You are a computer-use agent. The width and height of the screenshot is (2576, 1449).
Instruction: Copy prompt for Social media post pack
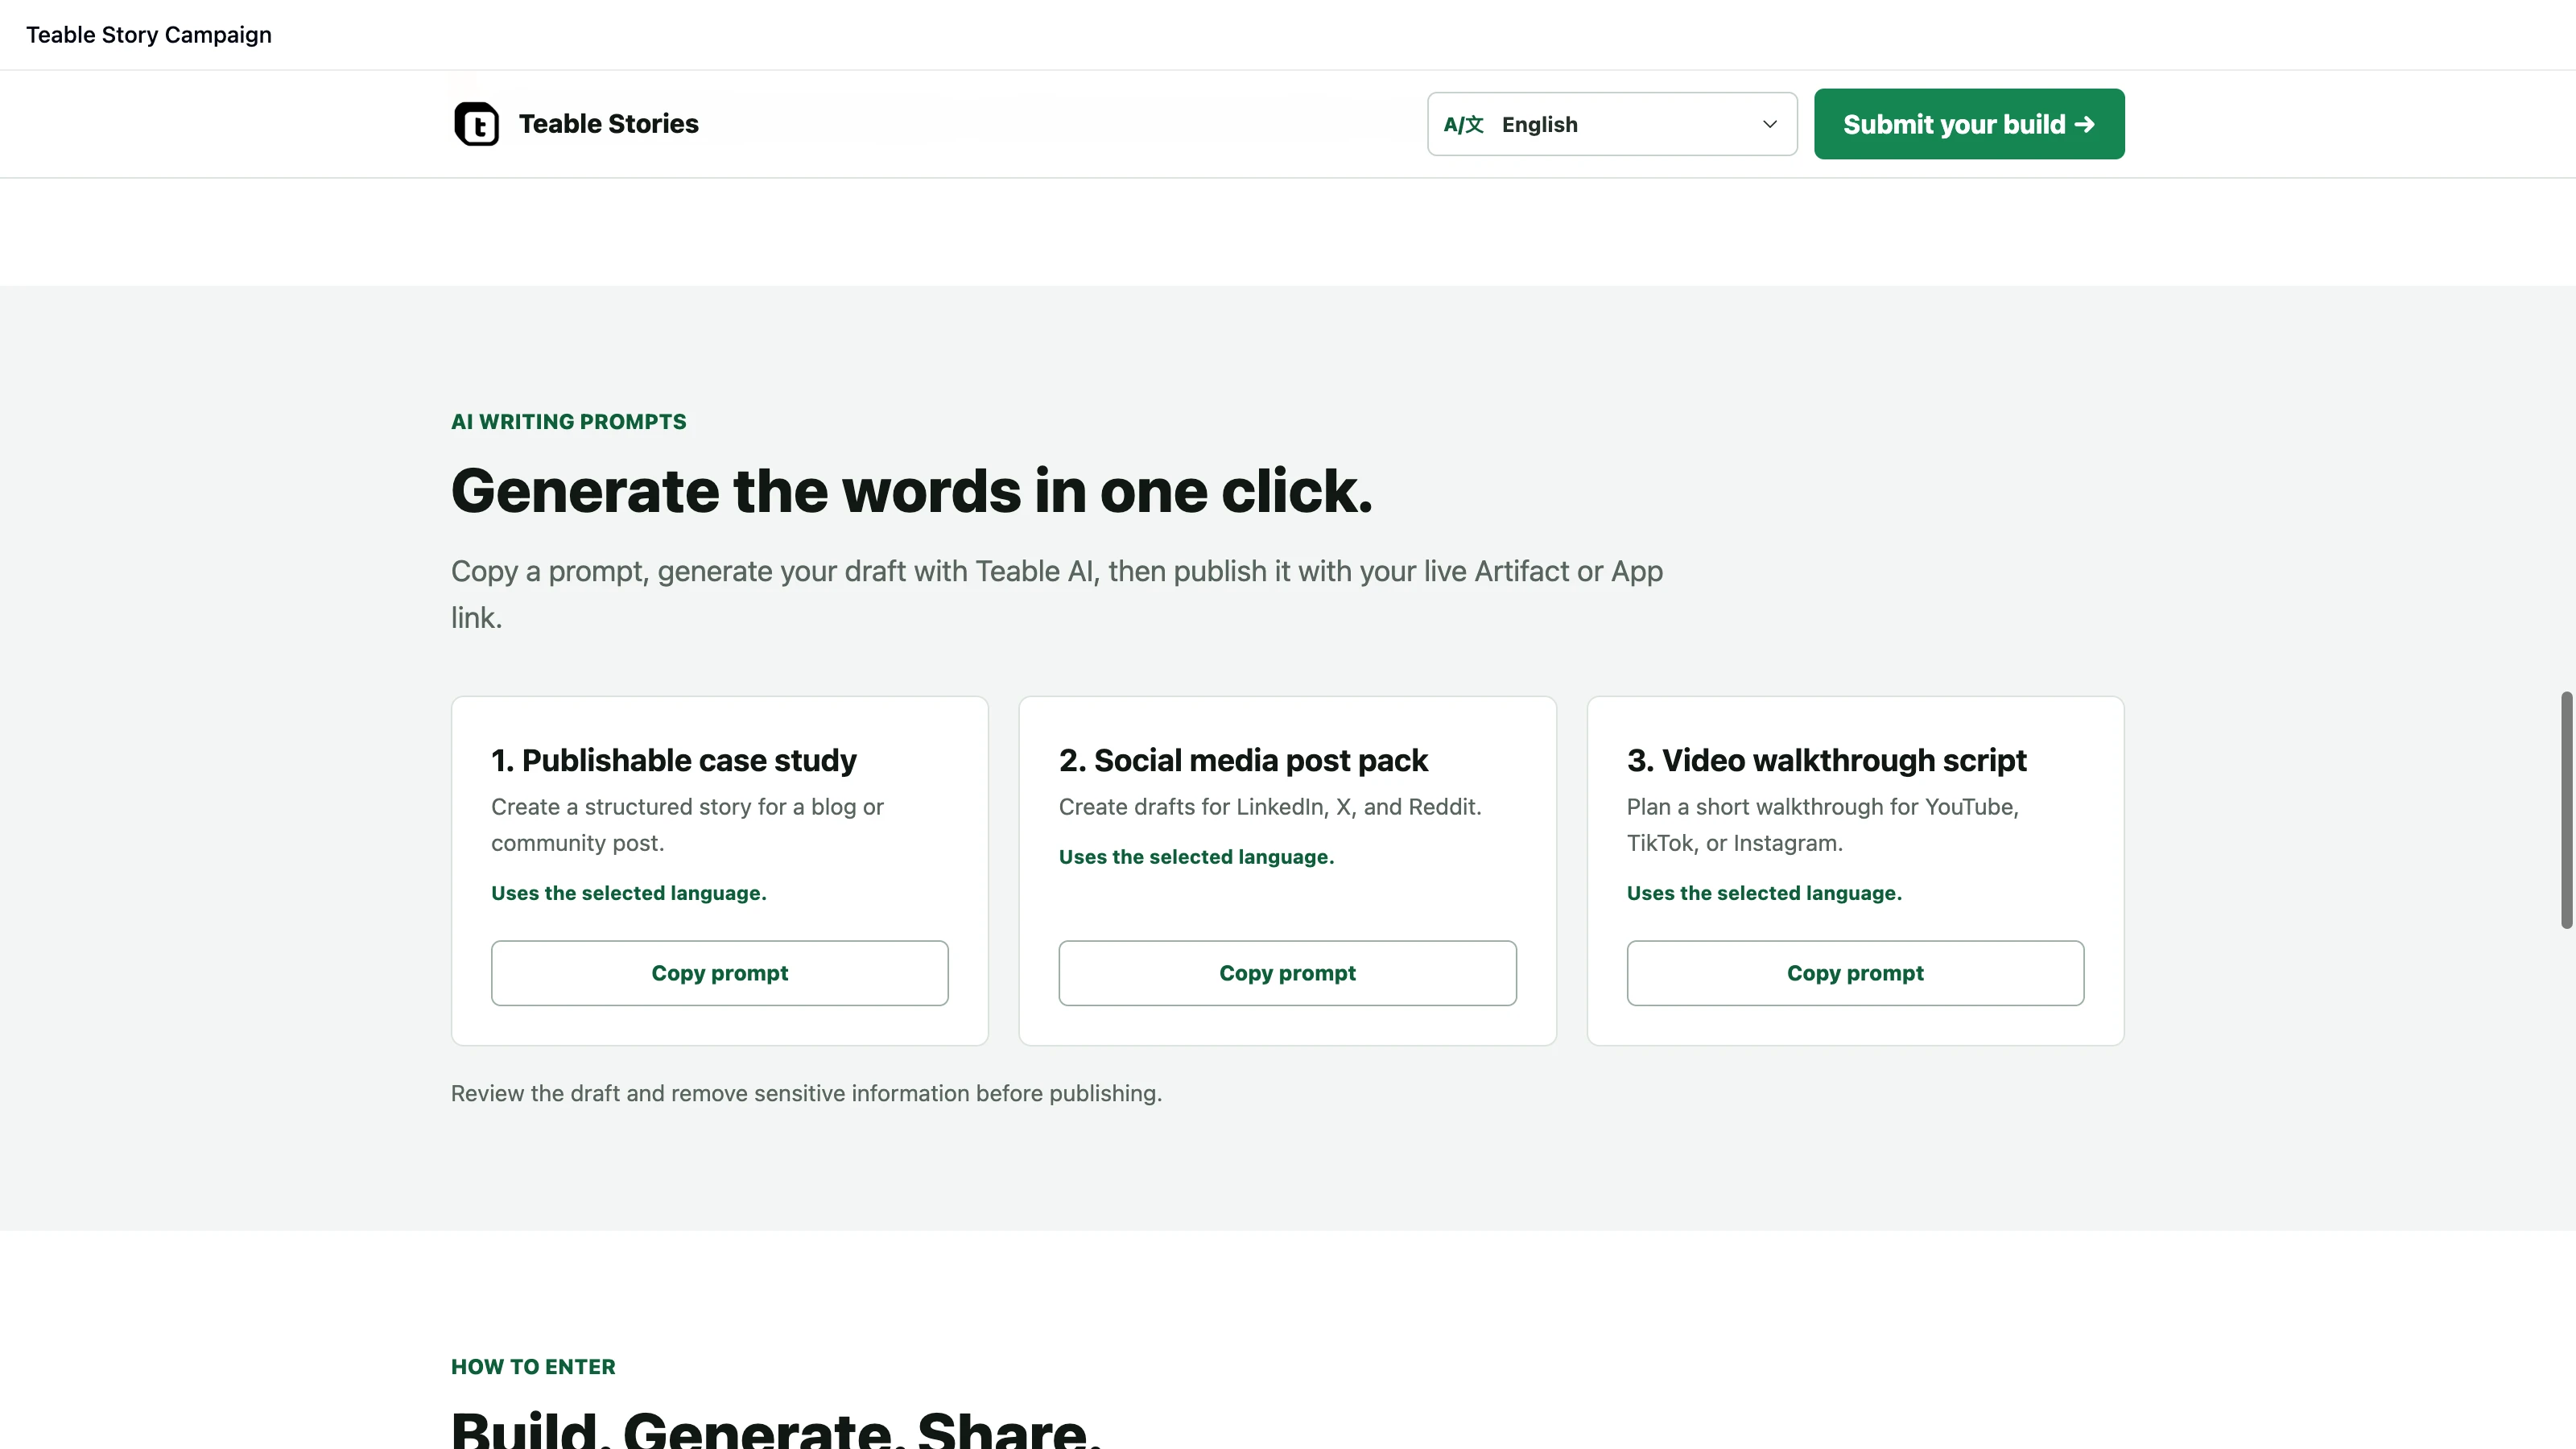click(x=1287, y=973)
